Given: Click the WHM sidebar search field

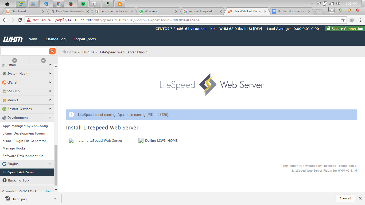Looking at the screenshot, I should (25, 51).
